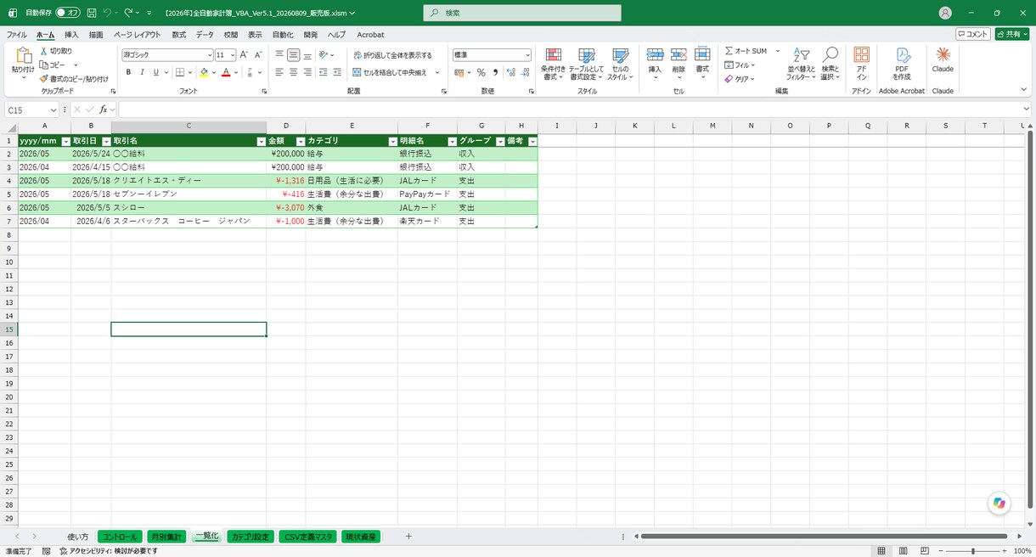Switch to the カテゴリ設定 sheet tab

click(x=251, y=537)
